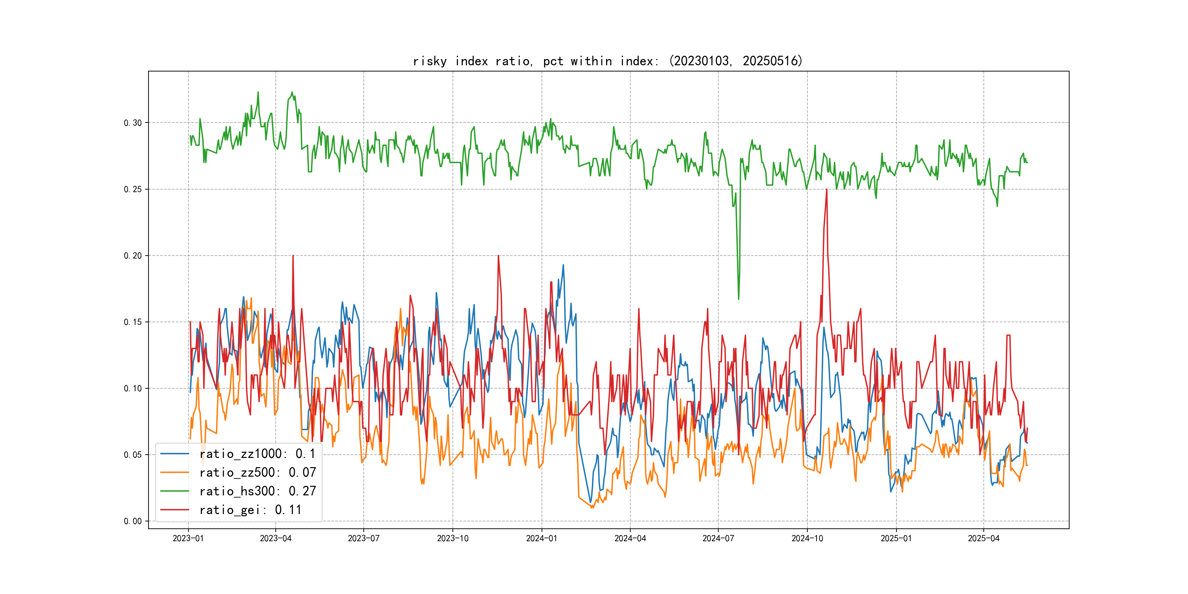Click the 2023-07 x-axis tick label
1188x594 pixels.
click(363, 538)
